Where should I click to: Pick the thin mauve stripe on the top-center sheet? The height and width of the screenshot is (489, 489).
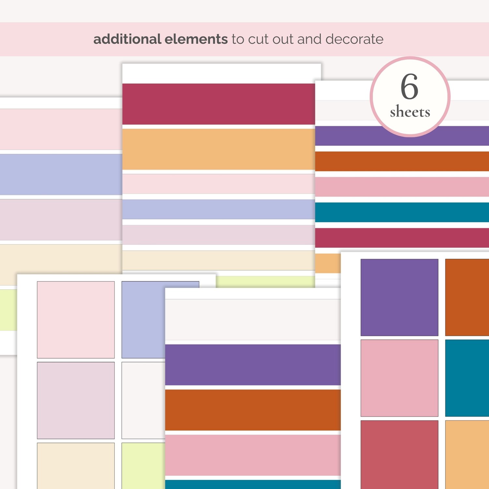pos(219,235)
